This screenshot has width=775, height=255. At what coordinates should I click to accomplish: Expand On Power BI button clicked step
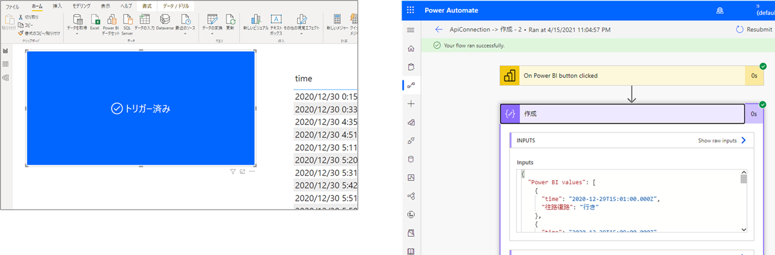click(x=632, y=76)
